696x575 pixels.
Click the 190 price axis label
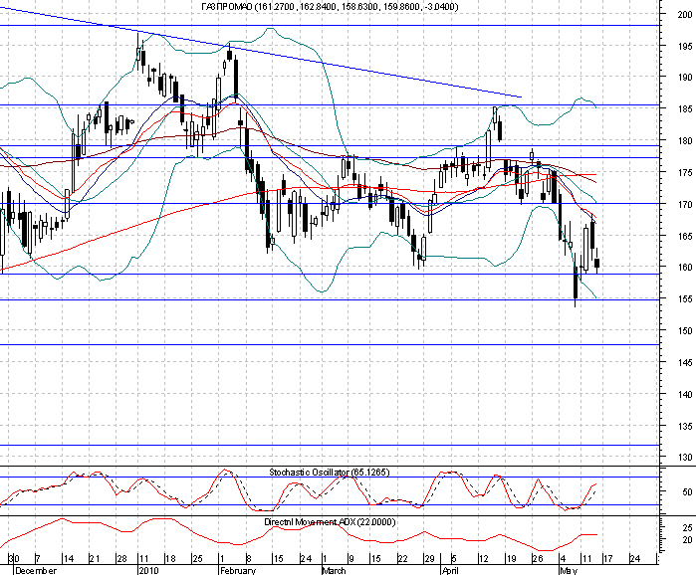click(x=685, y=78)
